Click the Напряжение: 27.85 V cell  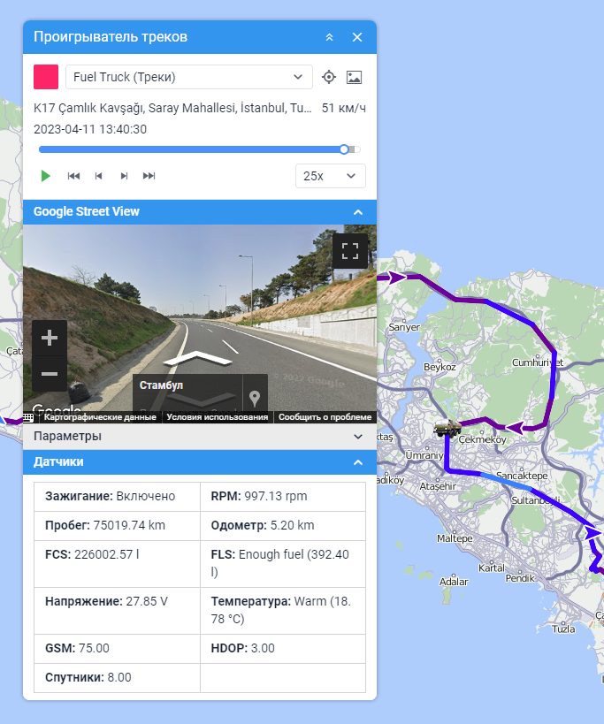pyautogui.click(x=118, y=611)
